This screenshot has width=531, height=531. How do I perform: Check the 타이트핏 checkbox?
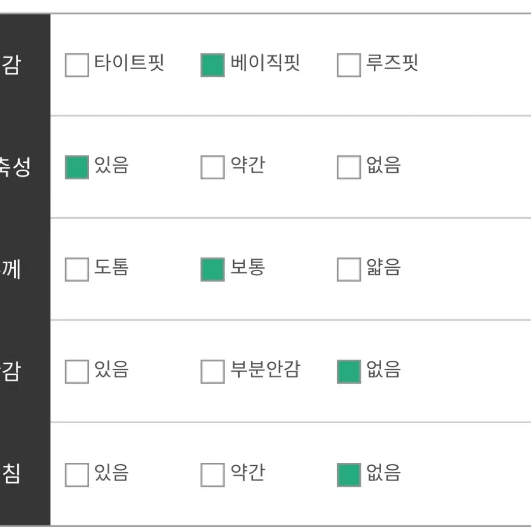coord(77,65)
